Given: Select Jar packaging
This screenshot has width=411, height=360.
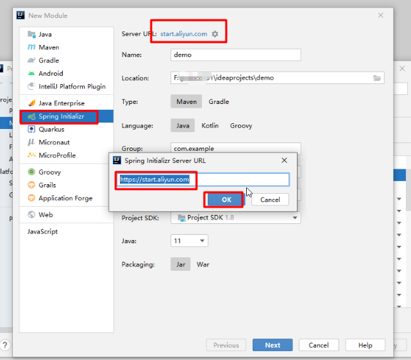Looking at the screenshot, I should [x=181, y=264].
